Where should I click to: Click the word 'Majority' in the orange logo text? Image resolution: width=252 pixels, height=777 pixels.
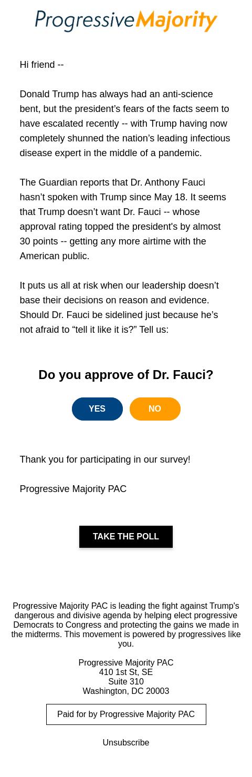tap(176, 21)
